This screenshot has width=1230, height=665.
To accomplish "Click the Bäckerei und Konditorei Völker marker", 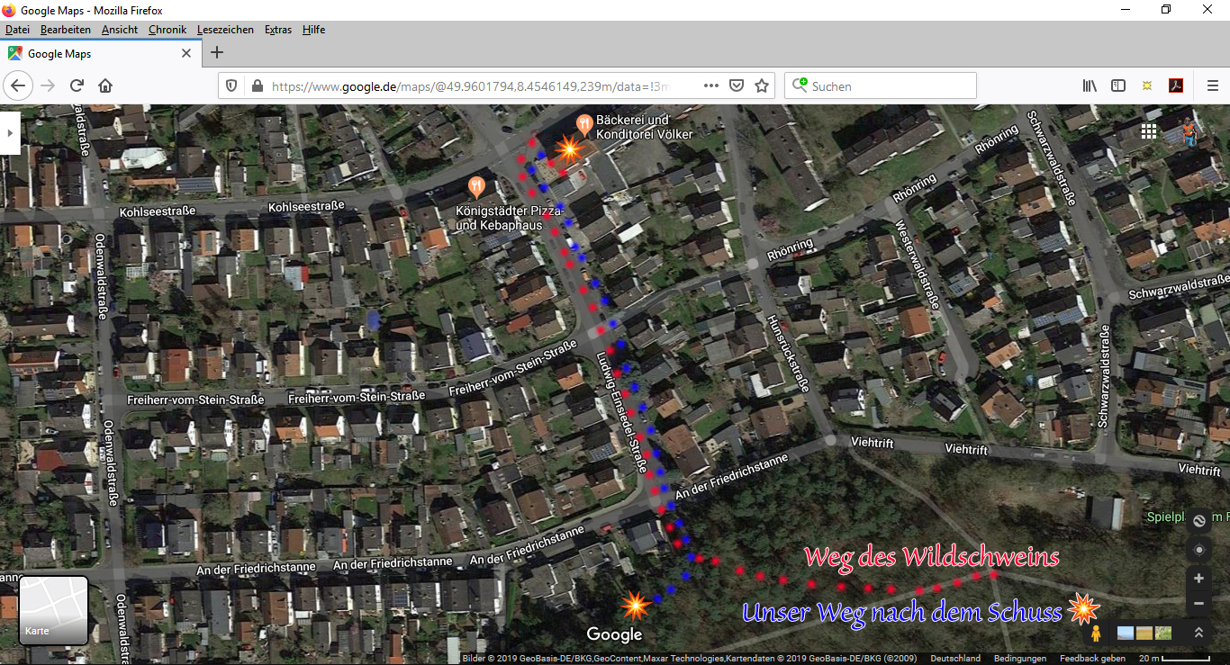I will click(x=583, y=124).
